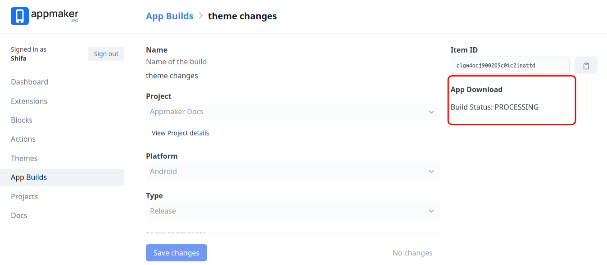Viewport: 607px width, 265px height.
Task: Go to Extensions in sidebar
Action: click(29, 101)
